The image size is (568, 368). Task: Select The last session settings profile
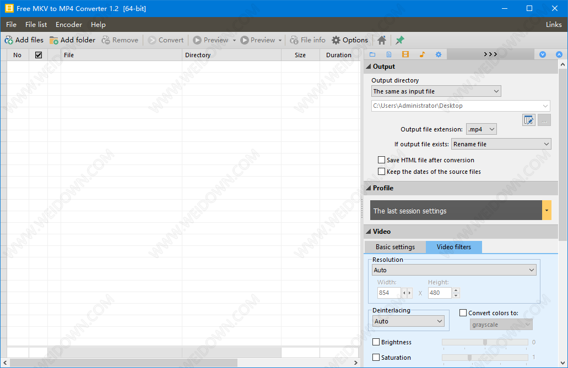456,210
